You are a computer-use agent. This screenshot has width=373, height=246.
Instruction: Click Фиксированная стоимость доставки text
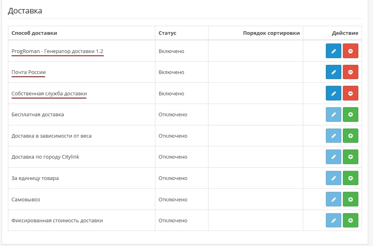(57, 221)
